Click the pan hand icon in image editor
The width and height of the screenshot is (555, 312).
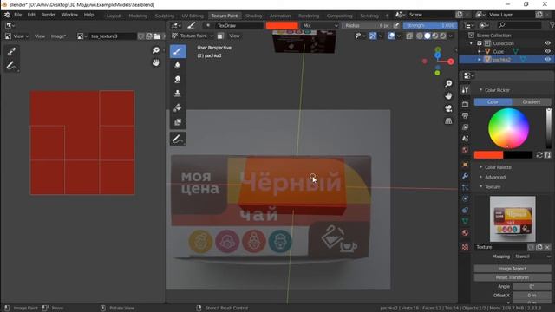[x=156, y=63]
